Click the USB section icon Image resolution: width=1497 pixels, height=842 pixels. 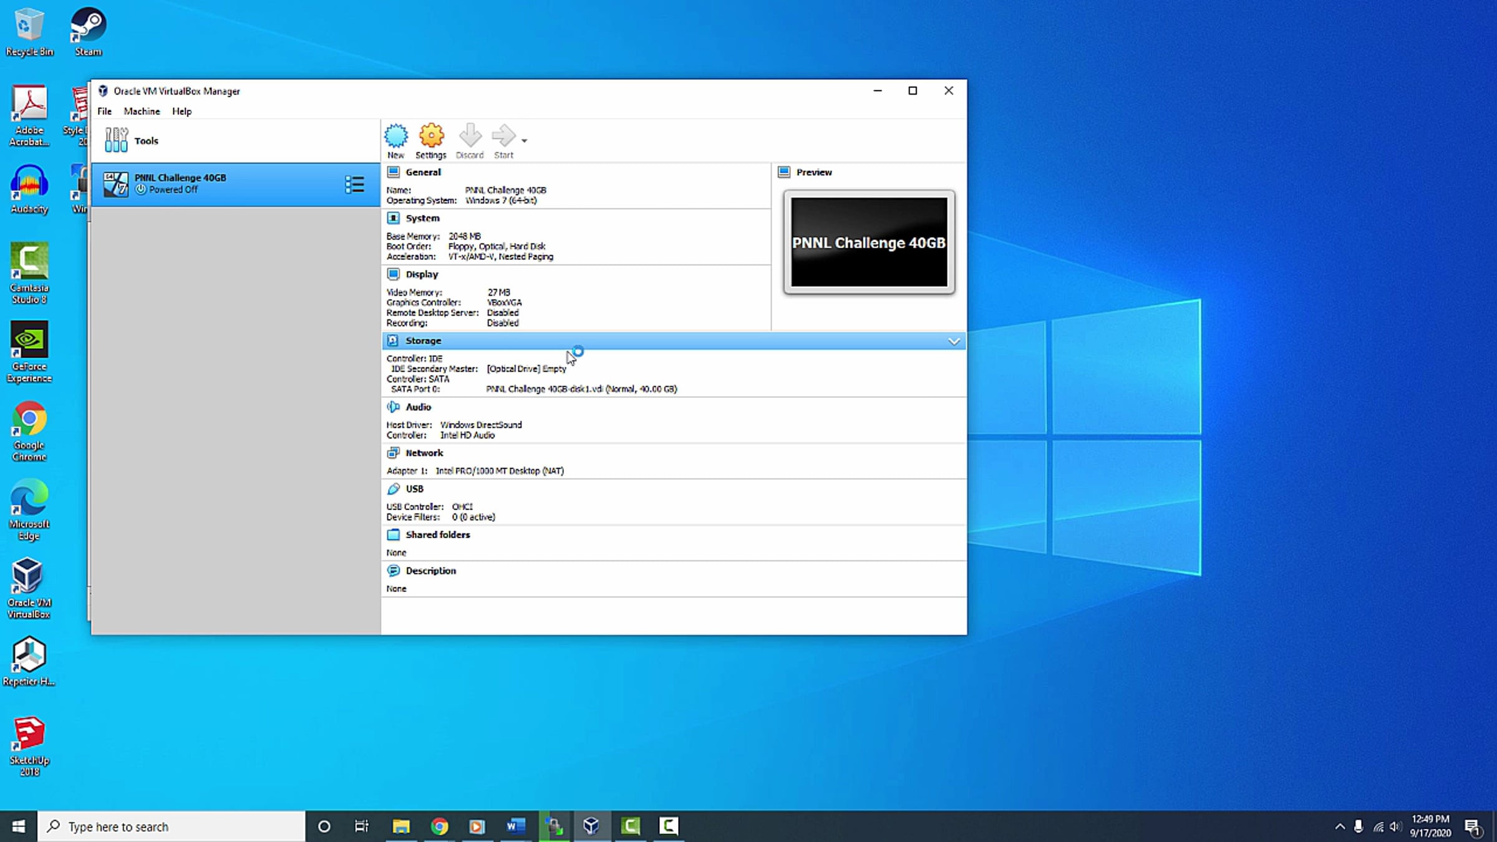pyautogui.click(x=393, y=488)
